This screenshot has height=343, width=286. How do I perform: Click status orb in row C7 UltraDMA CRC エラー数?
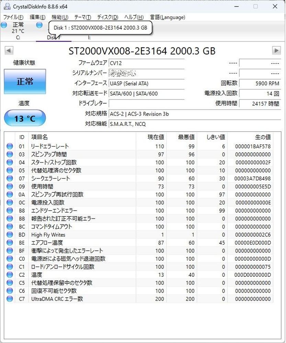click(10, 299)
